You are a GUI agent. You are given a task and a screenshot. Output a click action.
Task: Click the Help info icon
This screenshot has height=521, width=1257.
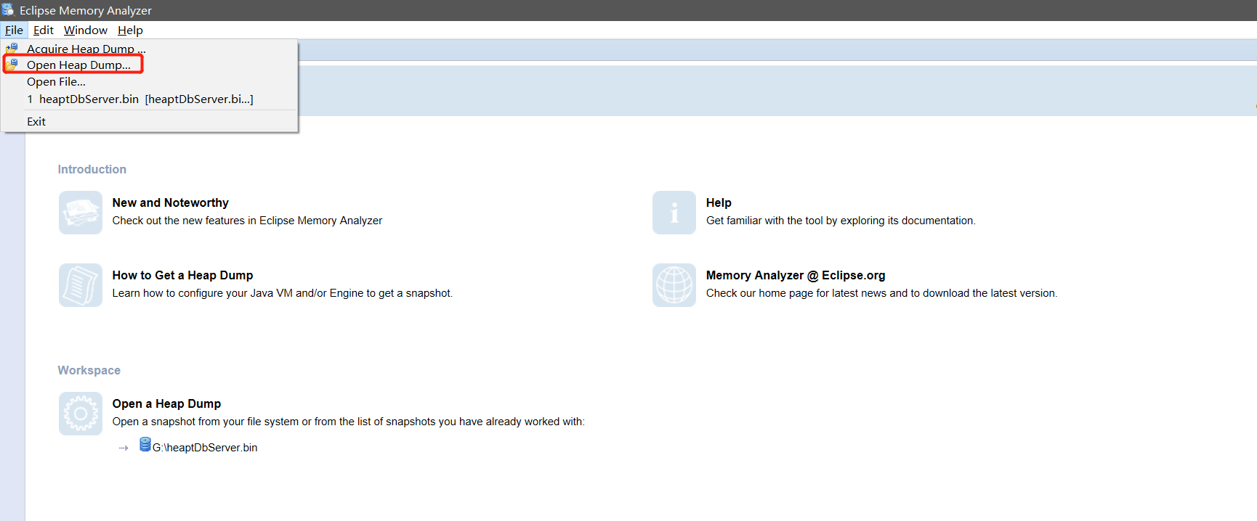(674, 213)
